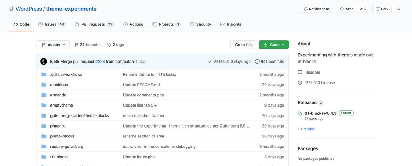The height and width of the screenshot is (166, 412).
Task: Open the master branch dropdown
Action: pos(53,45)
